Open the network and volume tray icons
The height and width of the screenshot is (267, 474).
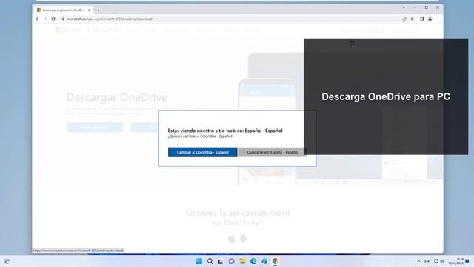pyautogui.click(x=439, y=261)
